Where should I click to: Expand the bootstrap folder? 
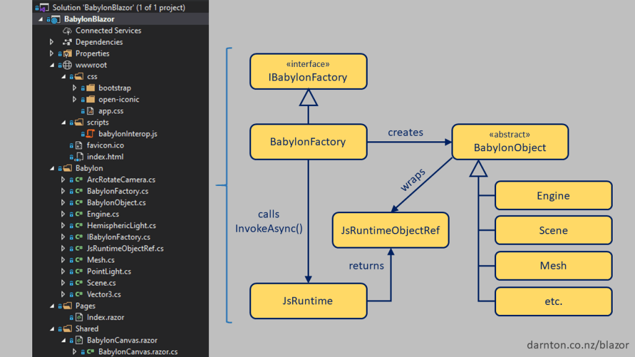click(74, 88)
